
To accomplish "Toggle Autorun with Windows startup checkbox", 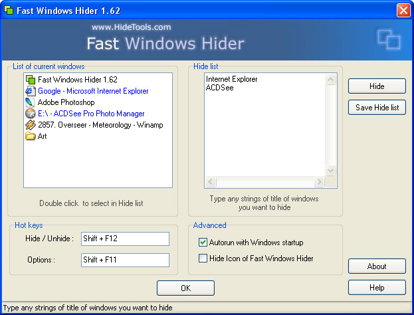I will point(203,243).
